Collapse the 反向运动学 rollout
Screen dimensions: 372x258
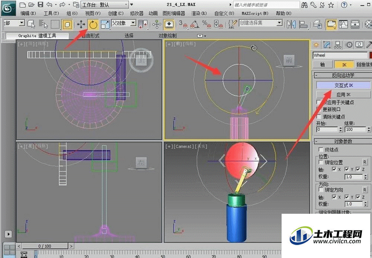coord(317,75)
